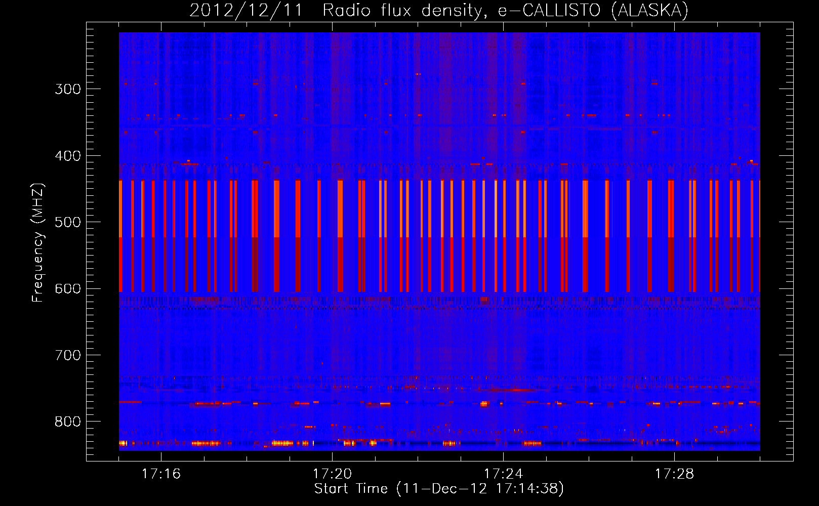Click the 17:24 time tick label
819x506 pixels.
503,474
